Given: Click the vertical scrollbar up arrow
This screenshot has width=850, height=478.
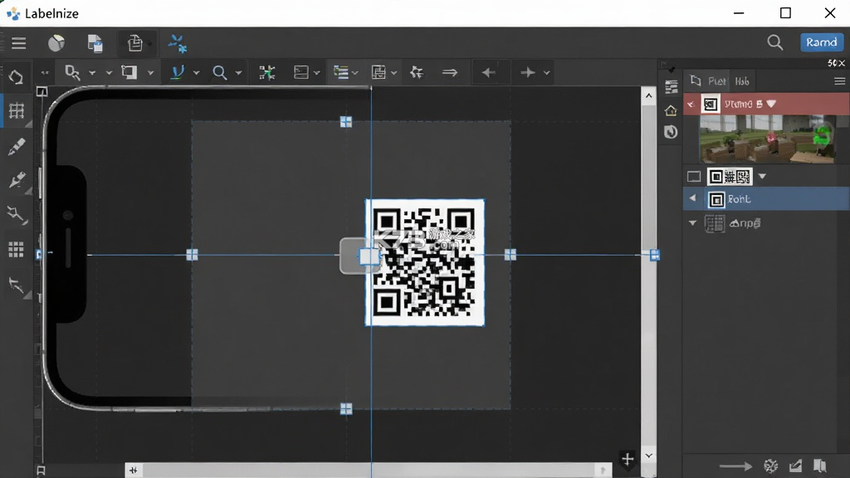Looking at the screenshot, I should pos(649,96).
